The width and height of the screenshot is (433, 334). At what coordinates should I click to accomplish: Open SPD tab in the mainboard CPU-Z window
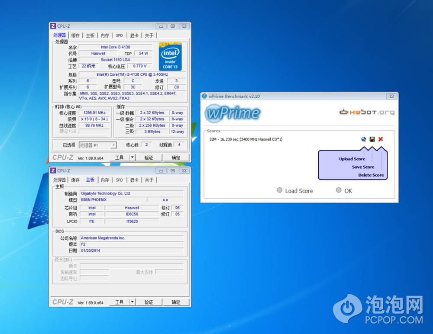point(120,180)
